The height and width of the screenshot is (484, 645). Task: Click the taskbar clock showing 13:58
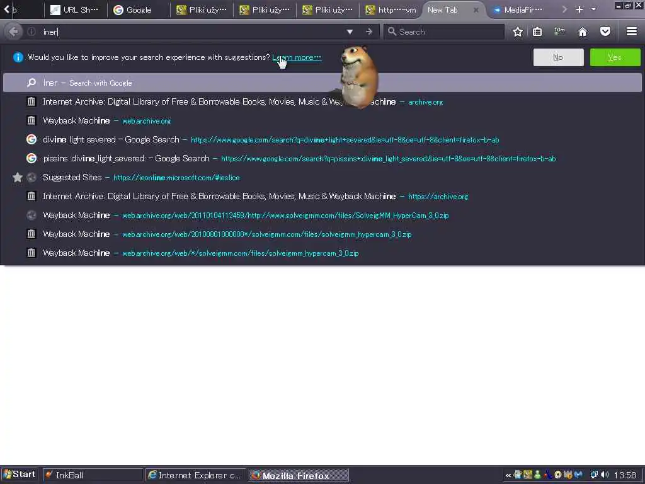click(x=625, y=475)
